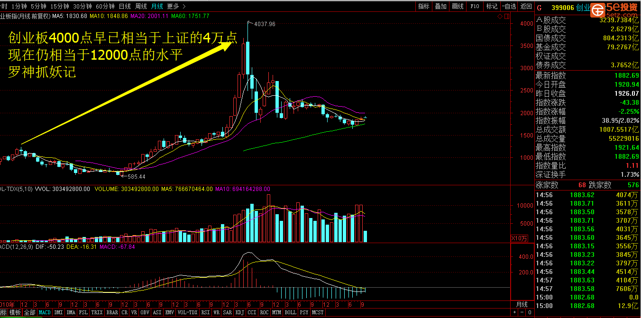The width and height of the screenshot is (641, 318).
Task: Select the KDJ indicator tab
Action: click(x=240, y=313)
